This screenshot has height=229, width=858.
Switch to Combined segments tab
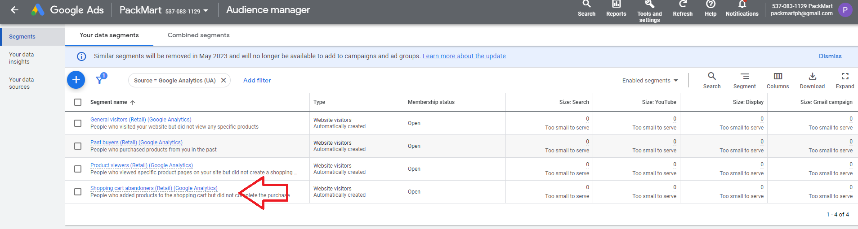coord(198,35)
